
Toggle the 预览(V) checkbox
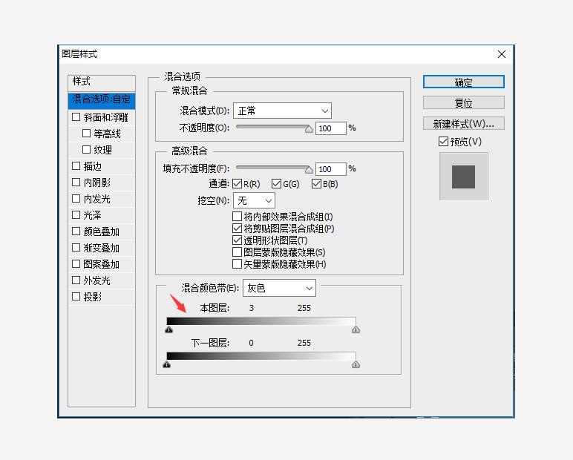443,142
